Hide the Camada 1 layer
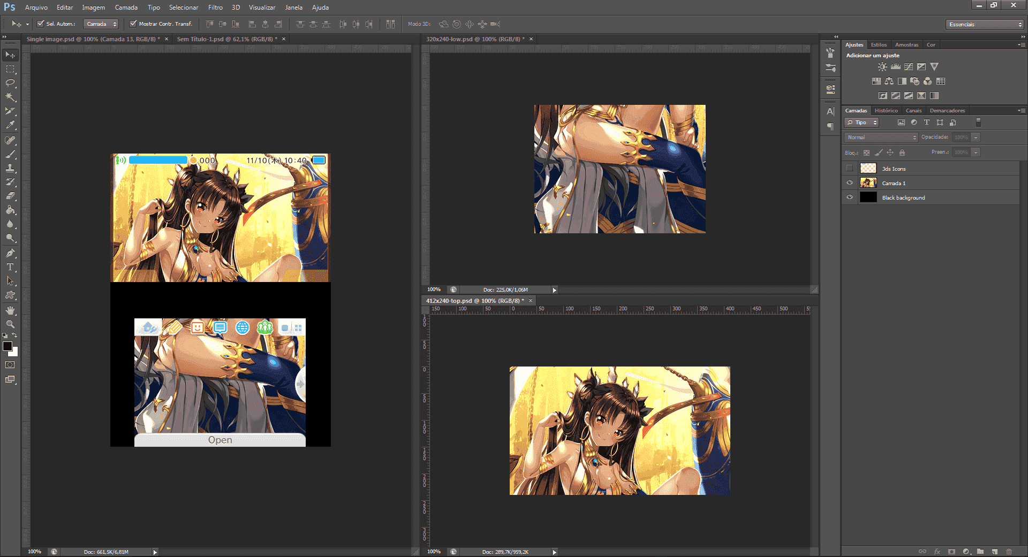The width and height of the screenshot is (1028, 557). click(850, 183)
